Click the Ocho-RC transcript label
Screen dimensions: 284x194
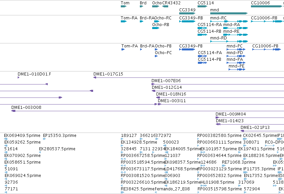pyautogui.click(x=163, y=18)
